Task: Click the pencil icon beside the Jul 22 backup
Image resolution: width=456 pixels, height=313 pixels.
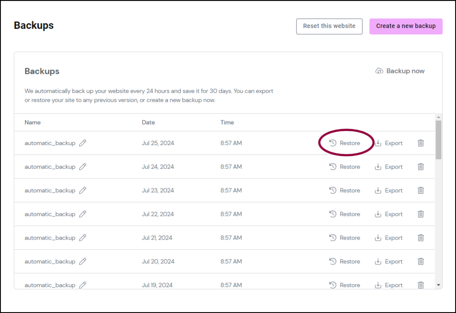Action: tap(83, 214)
